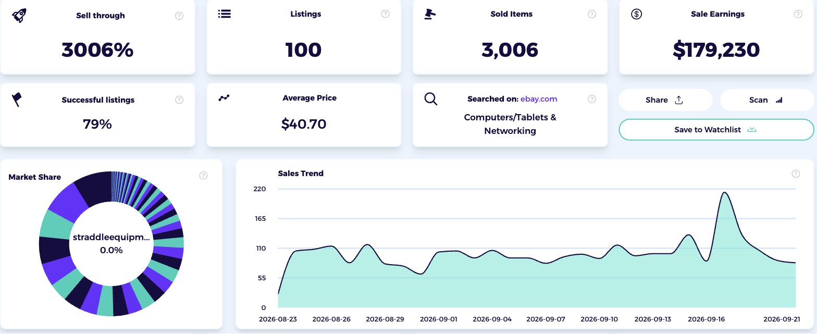Share this product research report
The image size is (817, 334).
click(x=665, y=100)
